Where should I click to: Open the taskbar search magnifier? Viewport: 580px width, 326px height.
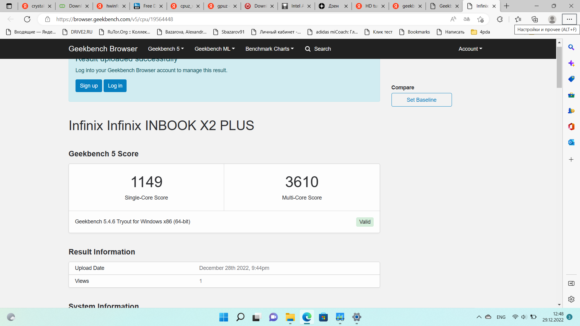(x=240, y=317)
